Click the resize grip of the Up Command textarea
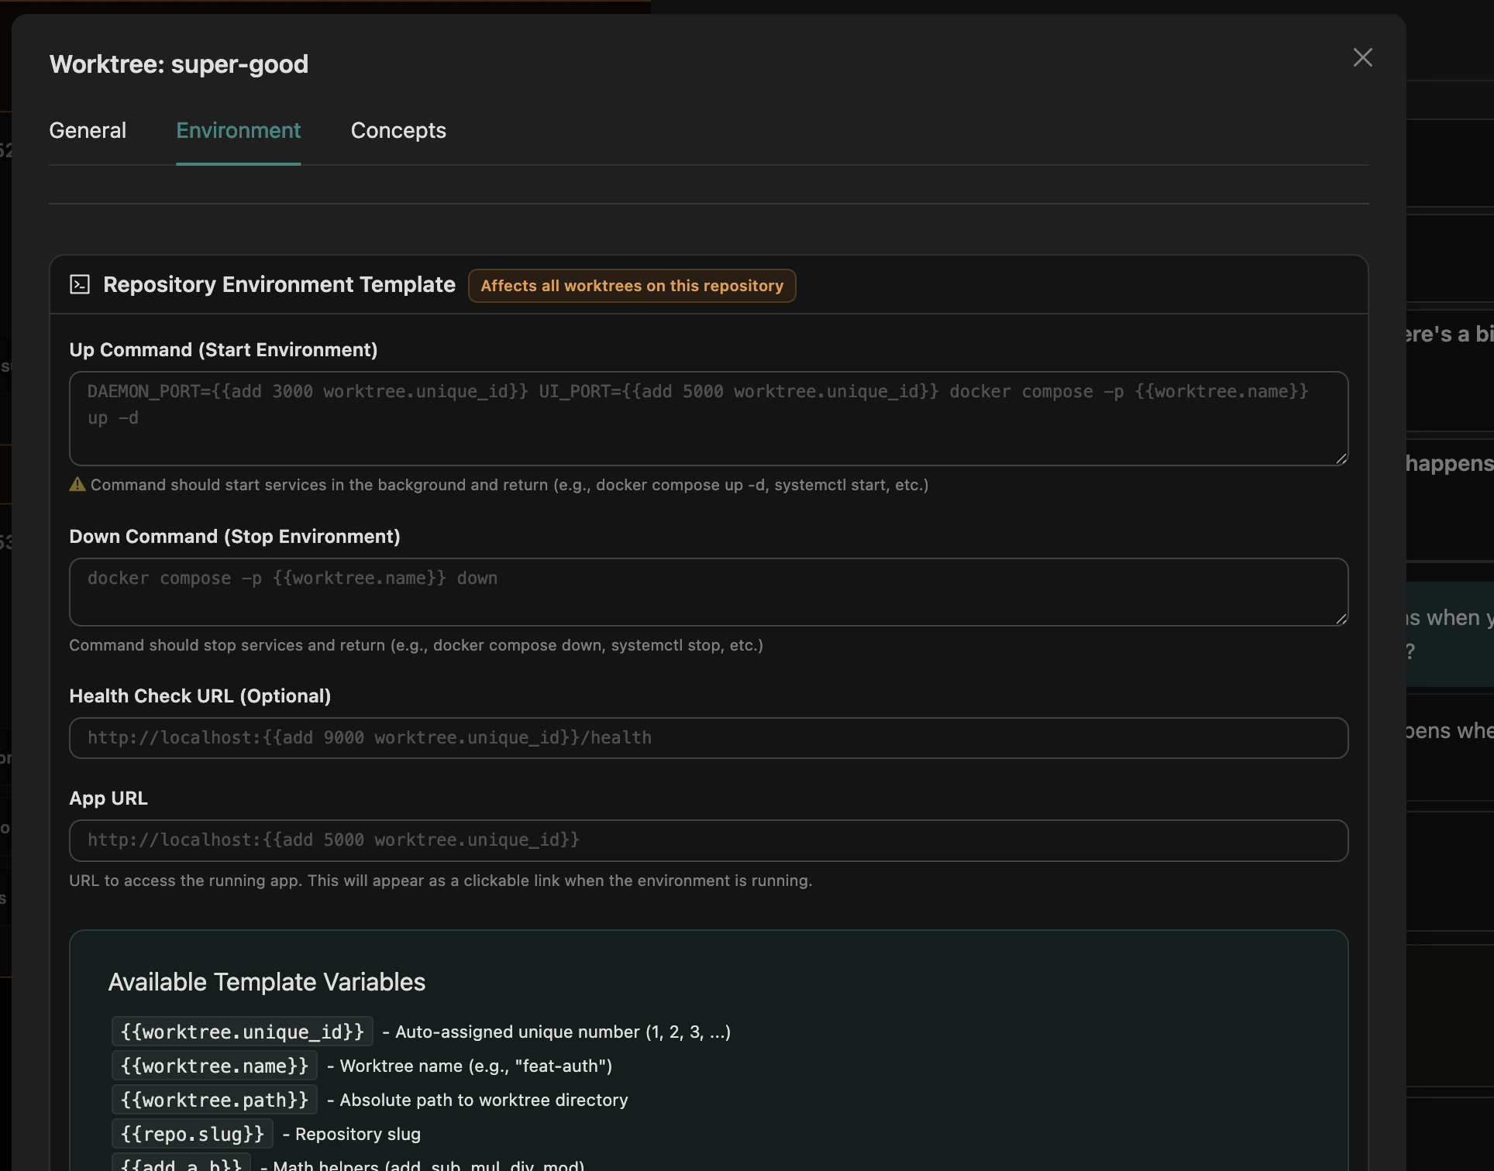1494x1171 pixels. (1341, 458)
